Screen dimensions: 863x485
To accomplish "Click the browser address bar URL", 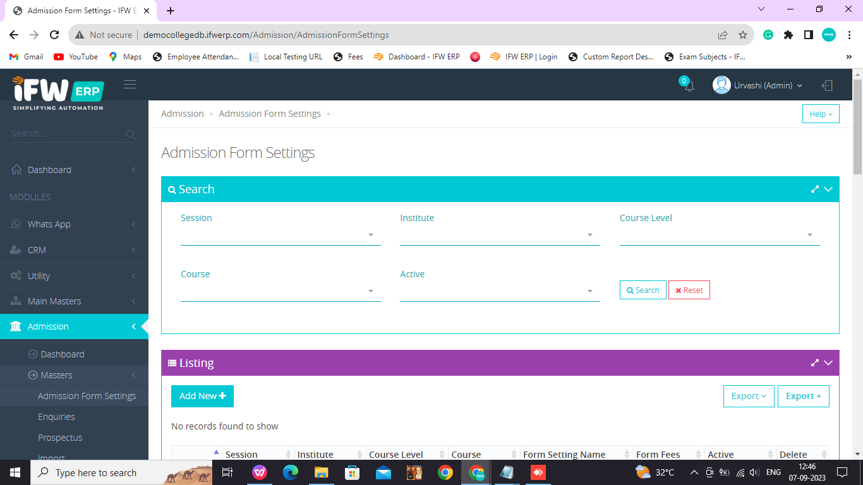I will pos(266,35).
